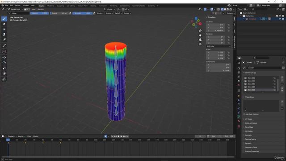Image resolution: width=286 pixels, height=161 pixels.
Task: Toggle Collection exclude checkbox in outliner
Action: click(277, 16)
